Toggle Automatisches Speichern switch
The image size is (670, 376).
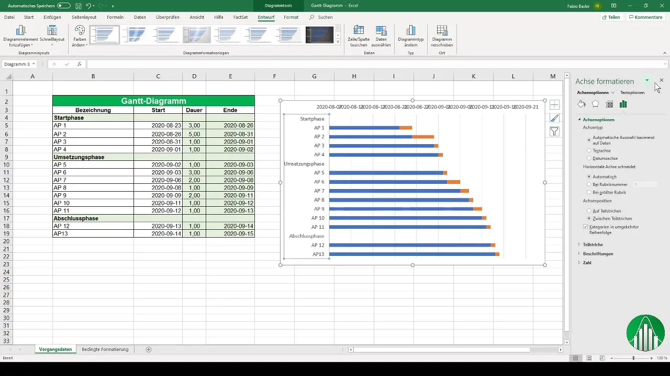[64, 5]
